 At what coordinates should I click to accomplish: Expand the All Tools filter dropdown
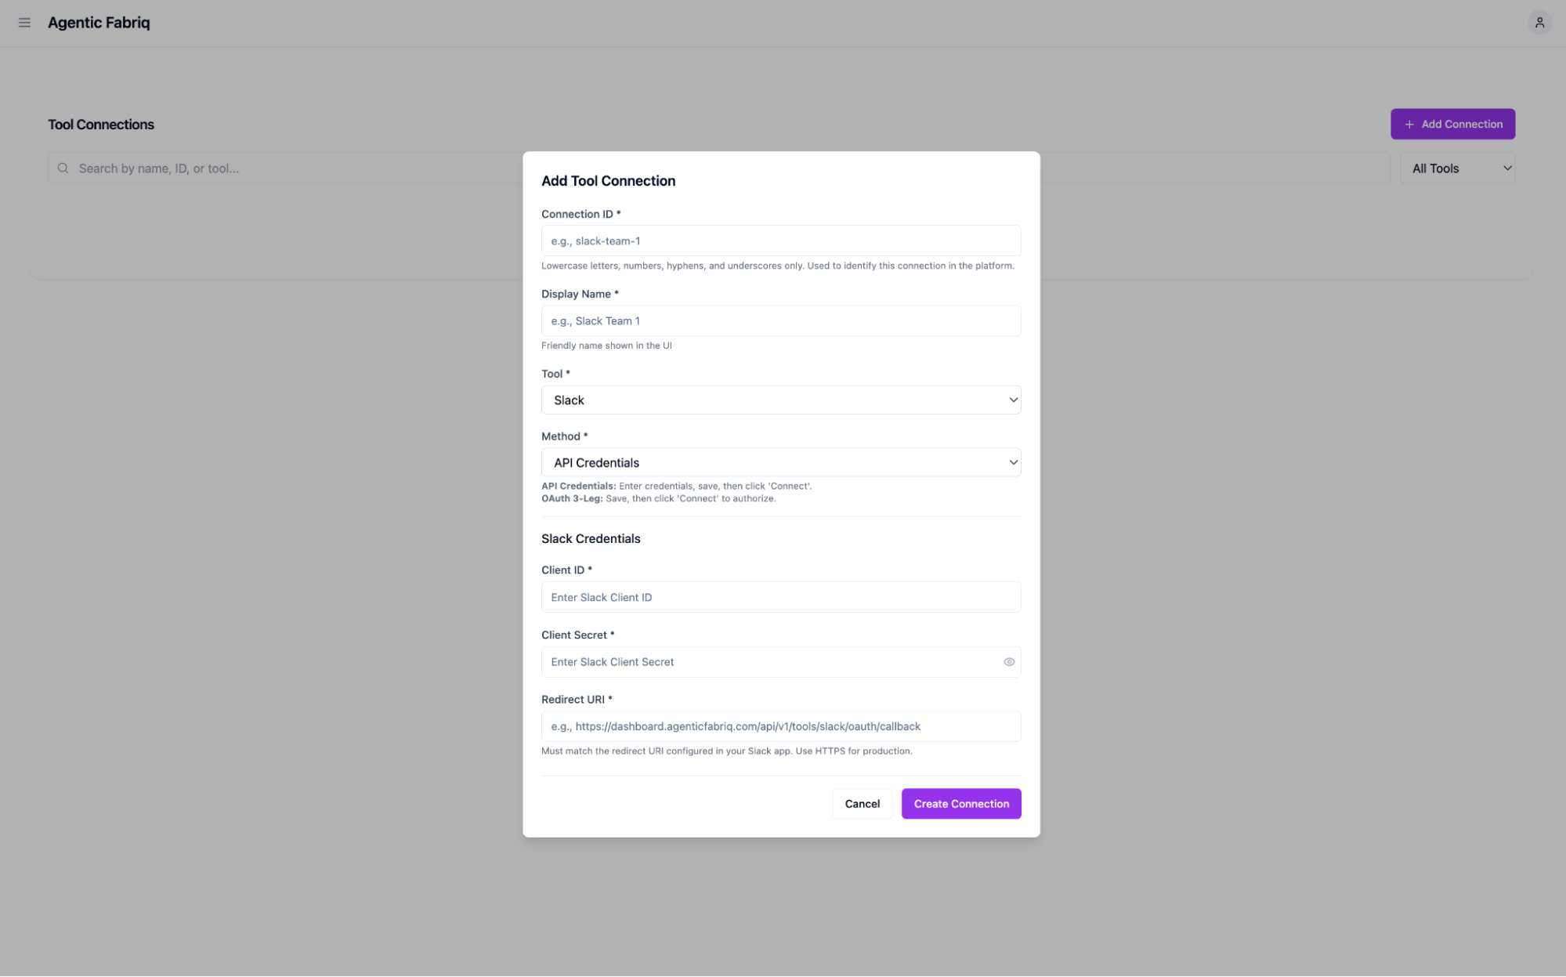pyautogui.click(x=1456, y=168)
